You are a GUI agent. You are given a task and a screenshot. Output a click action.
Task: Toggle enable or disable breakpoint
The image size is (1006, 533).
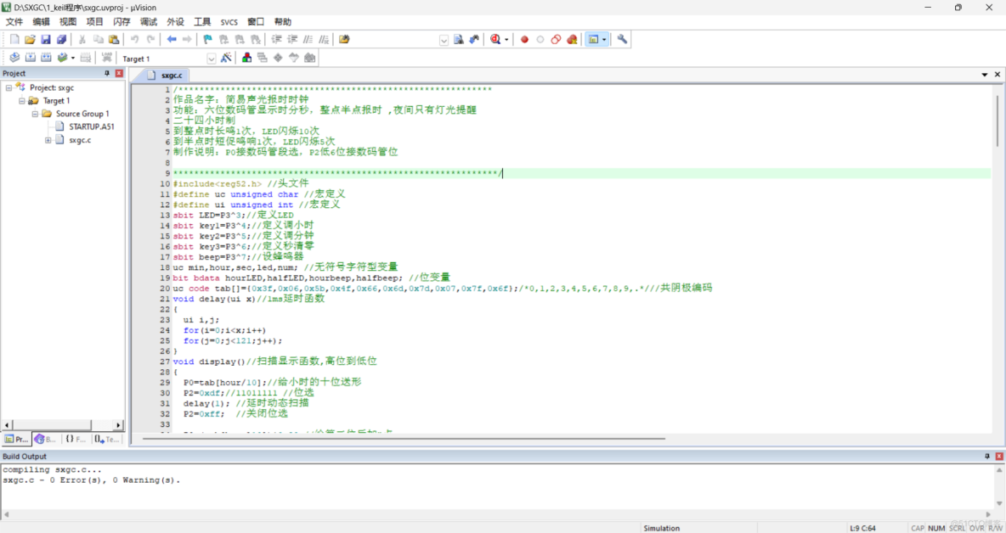[x=540, y=40]
